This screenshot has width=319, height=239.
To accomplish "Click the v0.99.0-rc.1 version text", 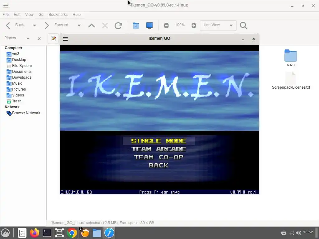I will [243, 192].
